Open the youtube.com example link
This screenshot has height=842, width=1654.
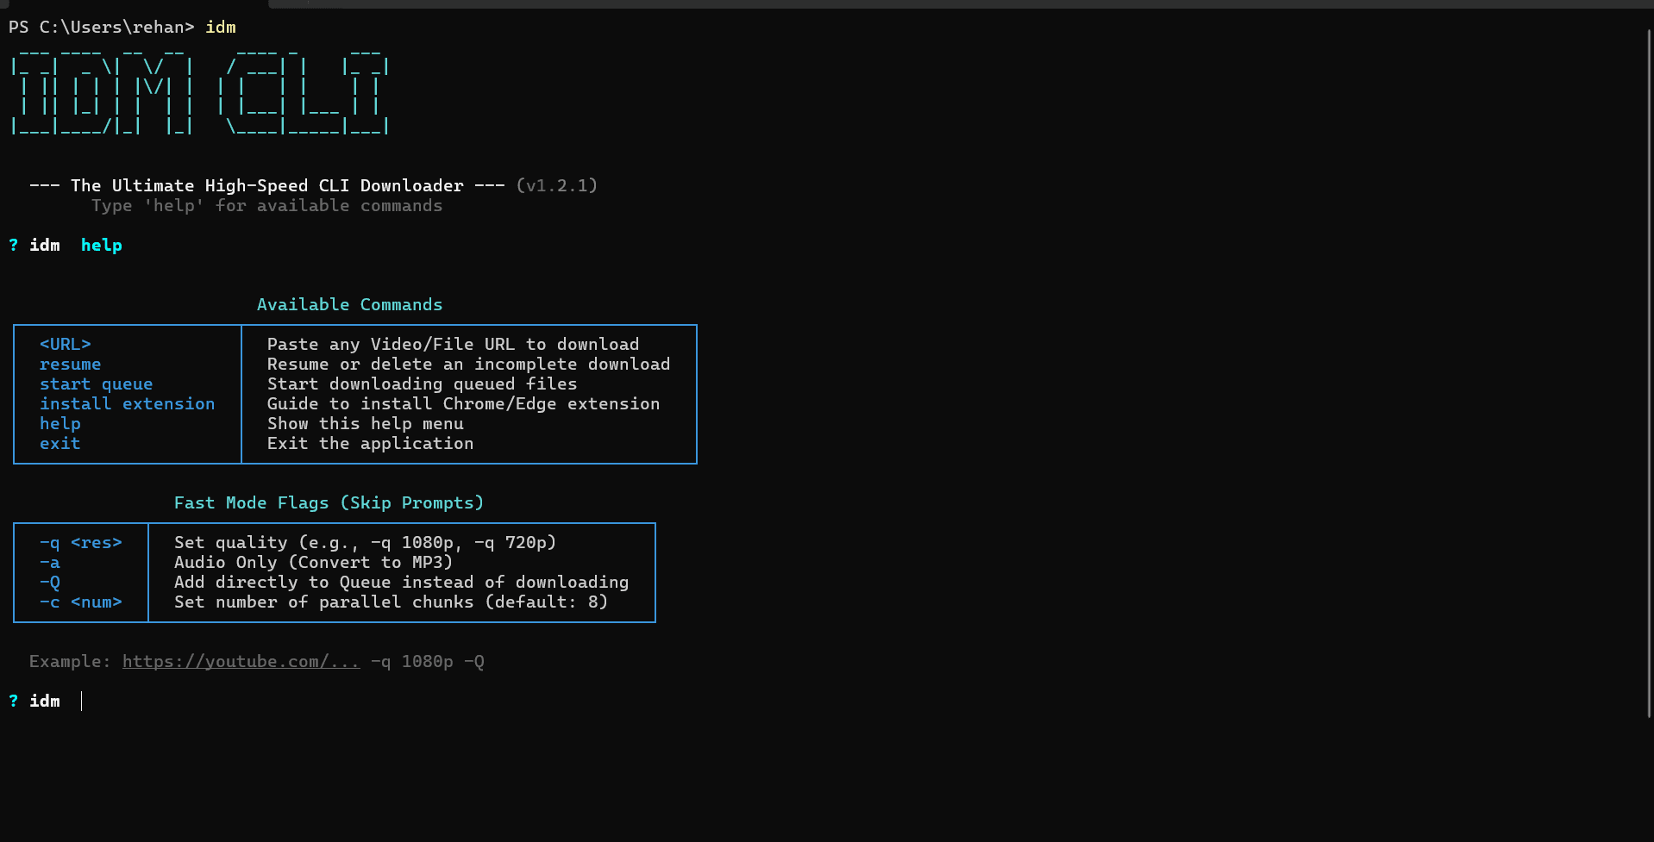click(x=241, y=661)
